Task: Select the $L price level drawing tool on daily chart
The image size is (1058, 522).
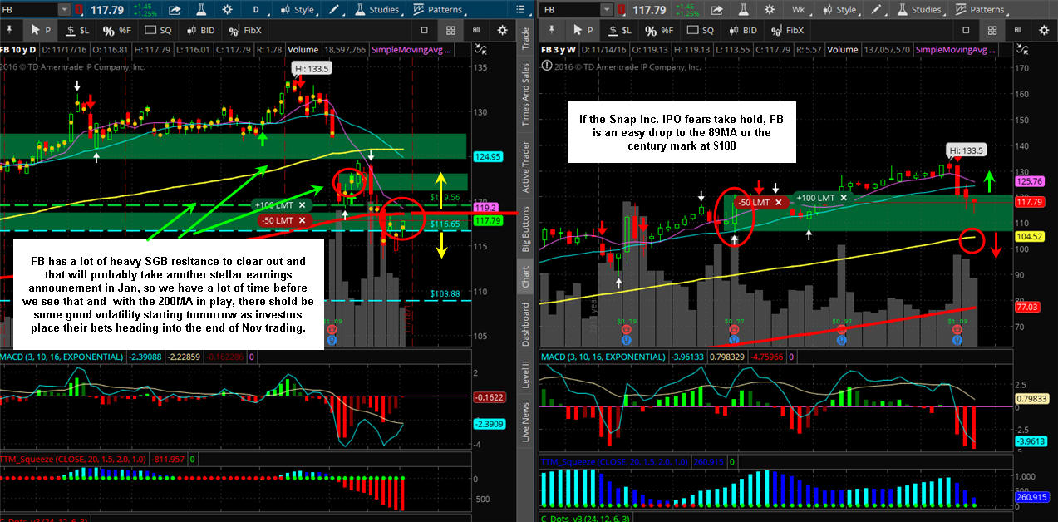Action: 78,30
